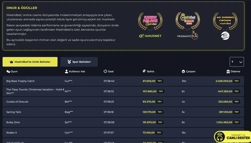This screenshot has height=143, width=251.
Task: Select the Rodeo X game
Action: coord(12,133)
